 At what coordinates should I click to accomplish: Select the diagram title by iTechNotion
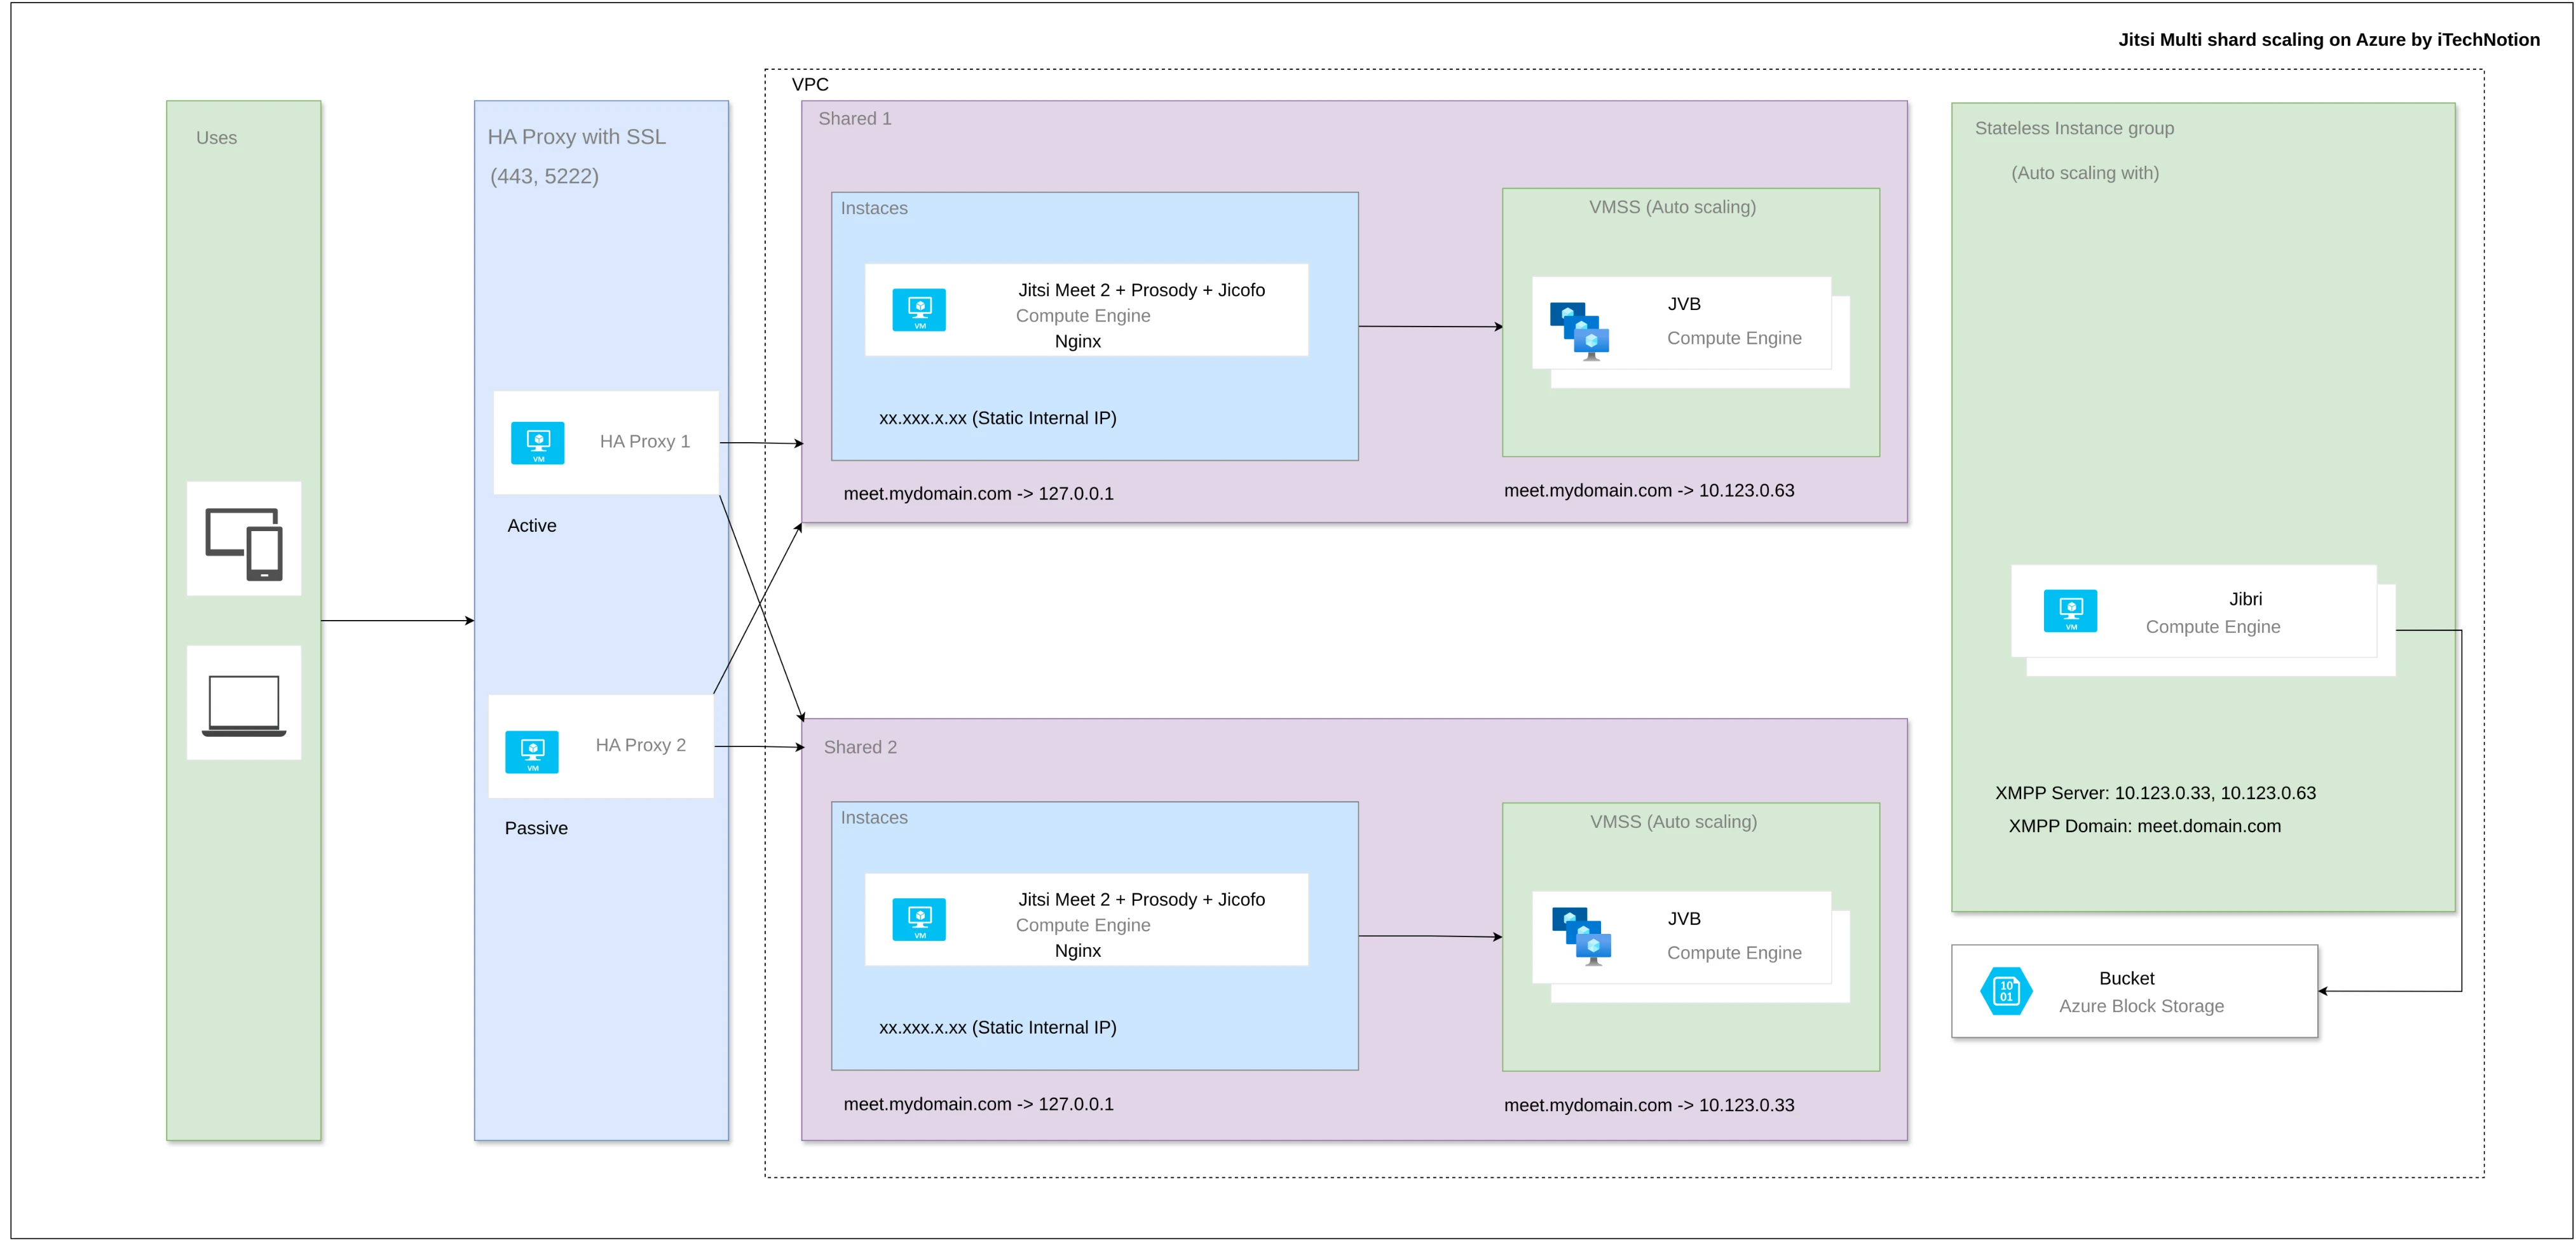pyautogui.click(x=2328, y=40)
